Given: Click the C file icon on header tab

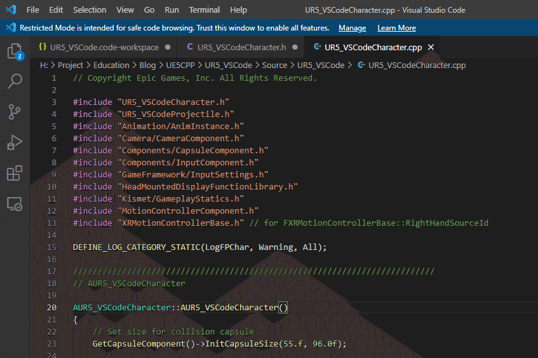Looking at the screenshot, I should pyautogui.click(x=190, y=46).
